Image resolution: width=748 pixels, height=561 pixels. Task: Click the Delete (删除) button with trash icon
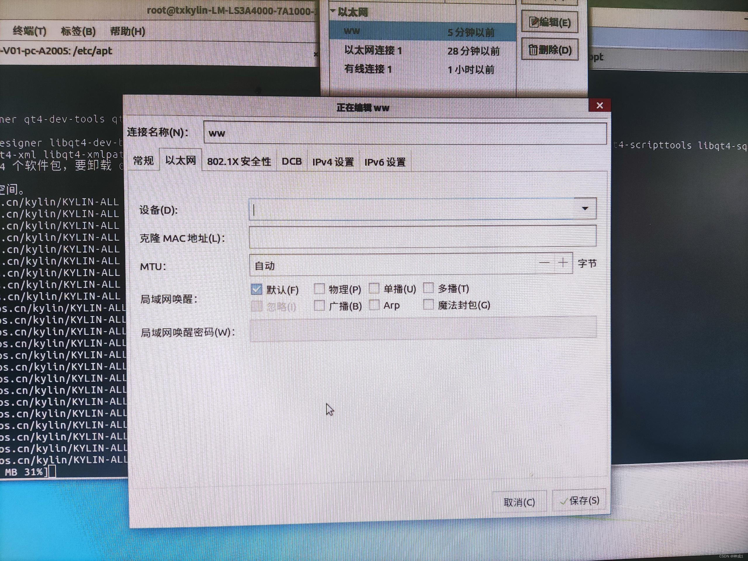550,50
